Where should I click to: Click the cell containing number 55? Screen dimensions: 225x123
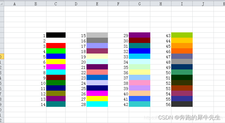(161, 99)
